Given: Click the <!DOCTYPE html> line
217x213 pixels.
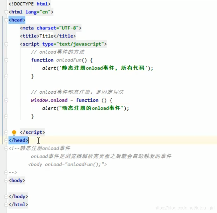Looking at the screenshot, I should [x=29, y=4].
